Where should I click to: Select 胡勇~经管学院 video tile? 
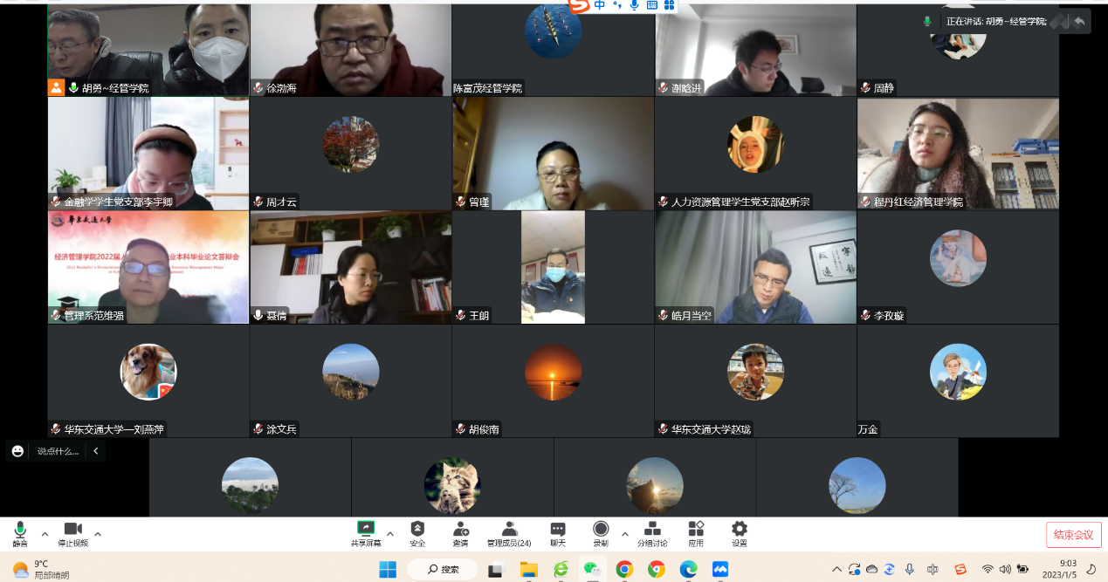click(148, 48)
